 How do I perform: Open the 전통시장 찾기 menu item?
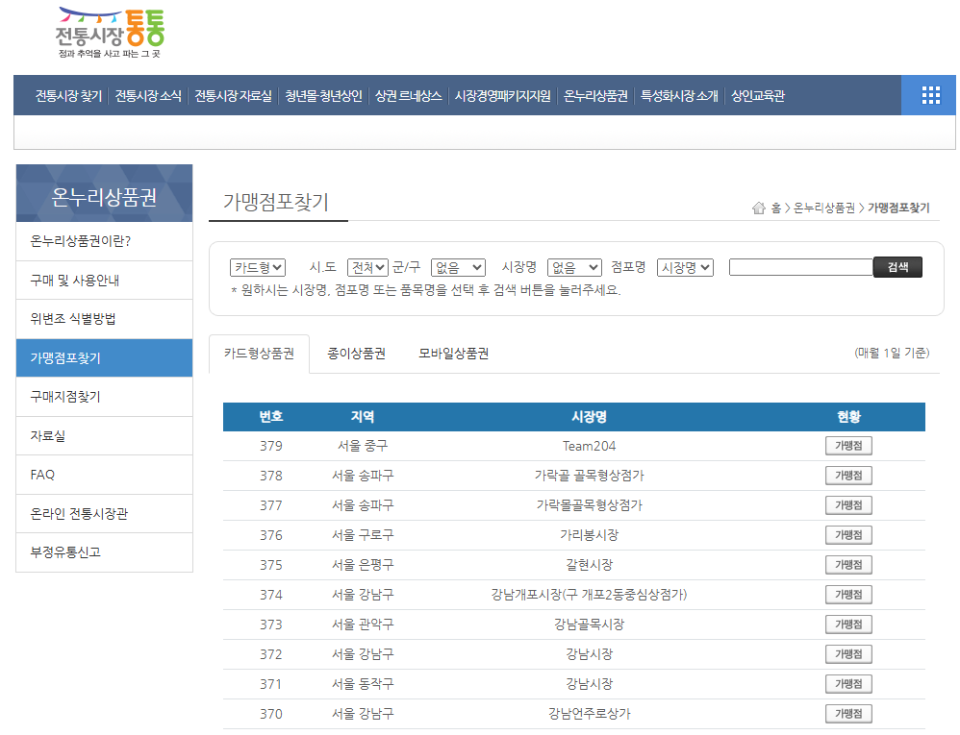(65, 95)
